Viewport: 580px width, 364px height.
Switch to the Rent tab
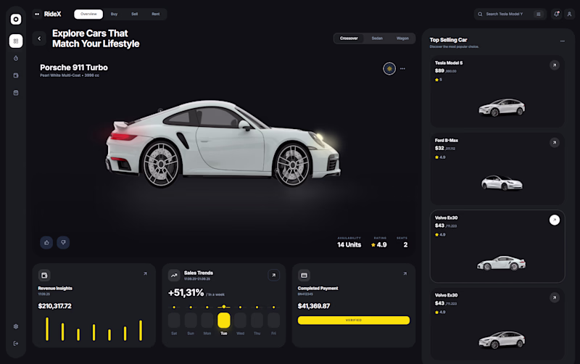click(156, 14)
